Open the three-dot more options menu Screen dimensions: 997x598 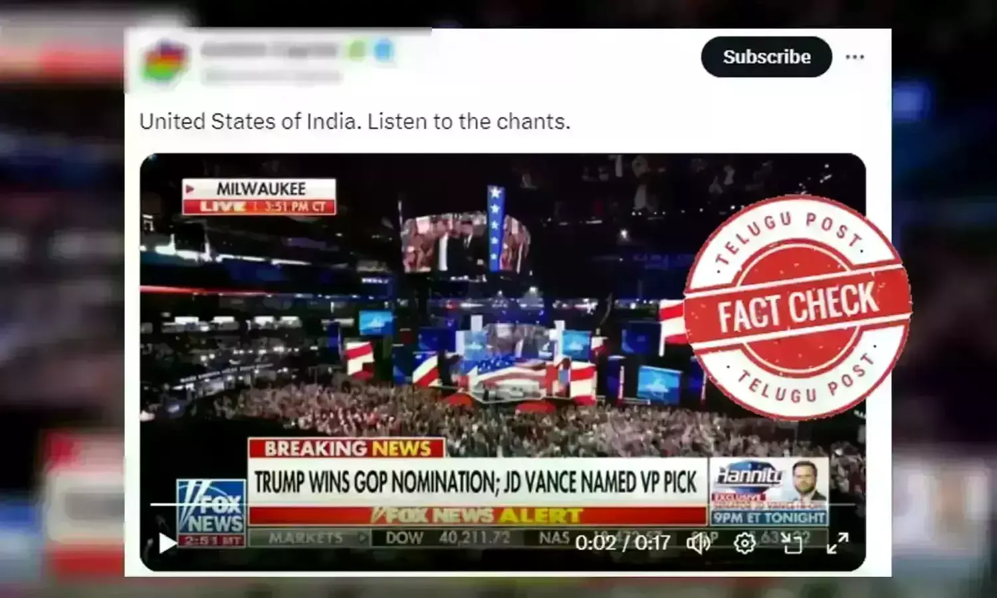click(855, 57)
